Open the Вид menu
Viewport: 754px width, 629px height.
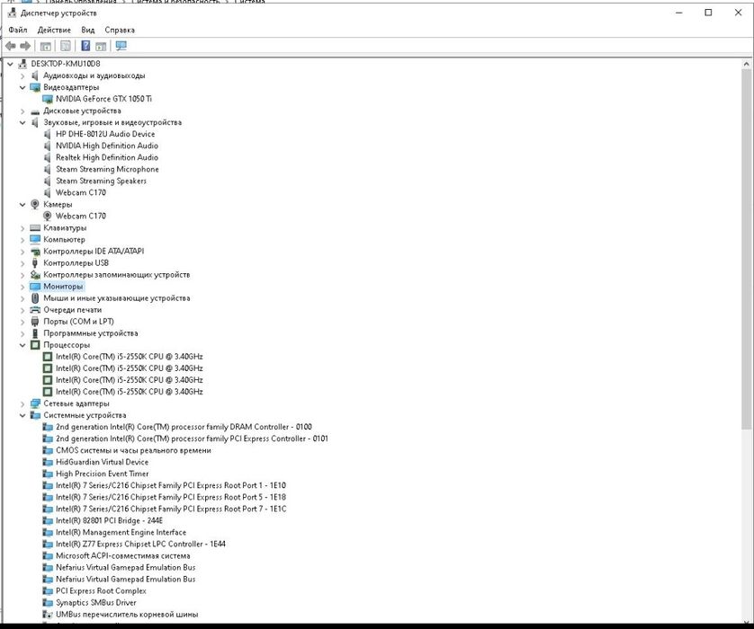(88, 30)
